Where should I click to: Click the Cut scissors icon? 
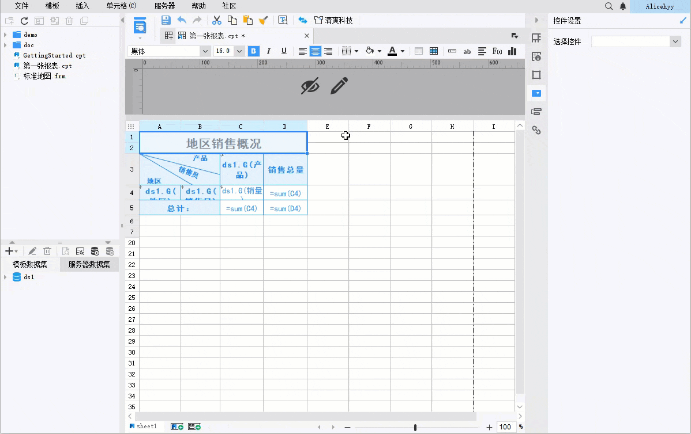pyautogui.click(x=216, y=20)
